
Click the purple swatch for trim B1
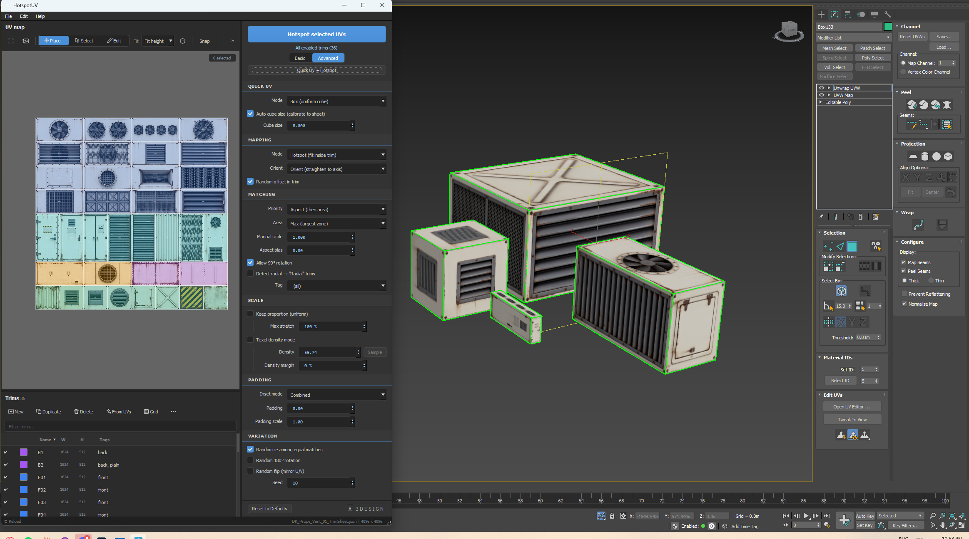24,452
